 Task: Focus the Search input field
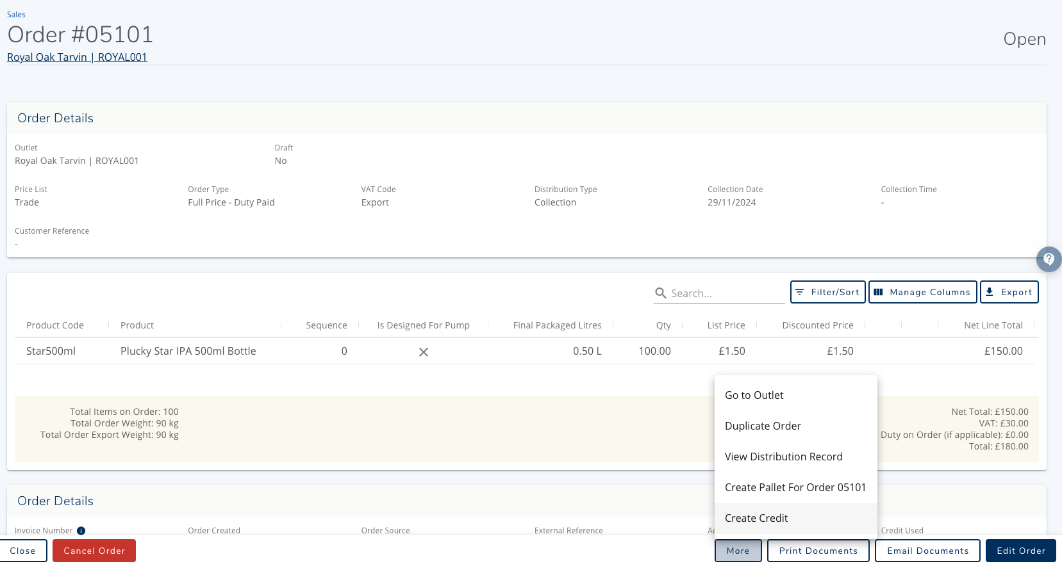pyautogui.click(x=727, y=293)
